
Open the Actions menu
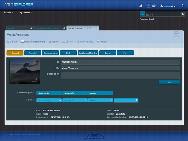click(x=102, y=42)
